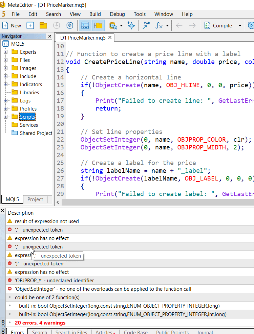Viewport: 254px width, 334px height.
Task: Open the Search menu
Action: pos(54,14)
